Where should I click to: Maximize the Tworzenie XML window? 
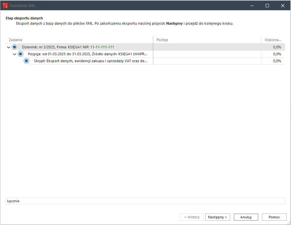267,6
